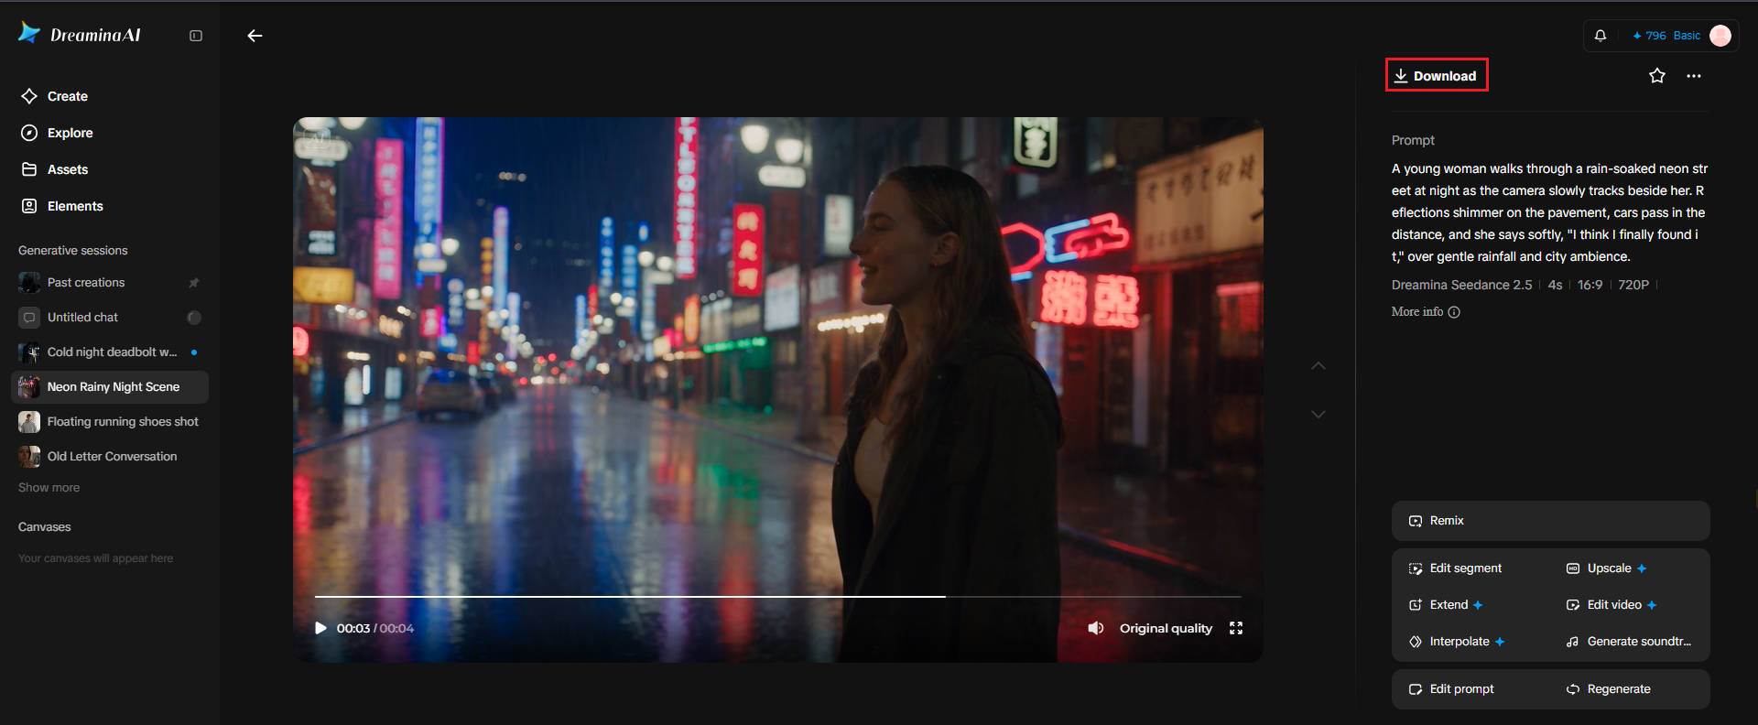Screen dimensions: 1758x725
Task: Go to next video with down chevron
Action: click(x=1318, y=415)
